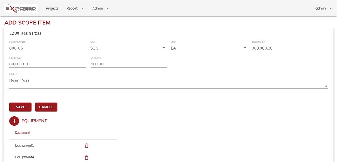Open the Unit dropdown showing EA
The image size is (337, 162).
tap(209, 48)
